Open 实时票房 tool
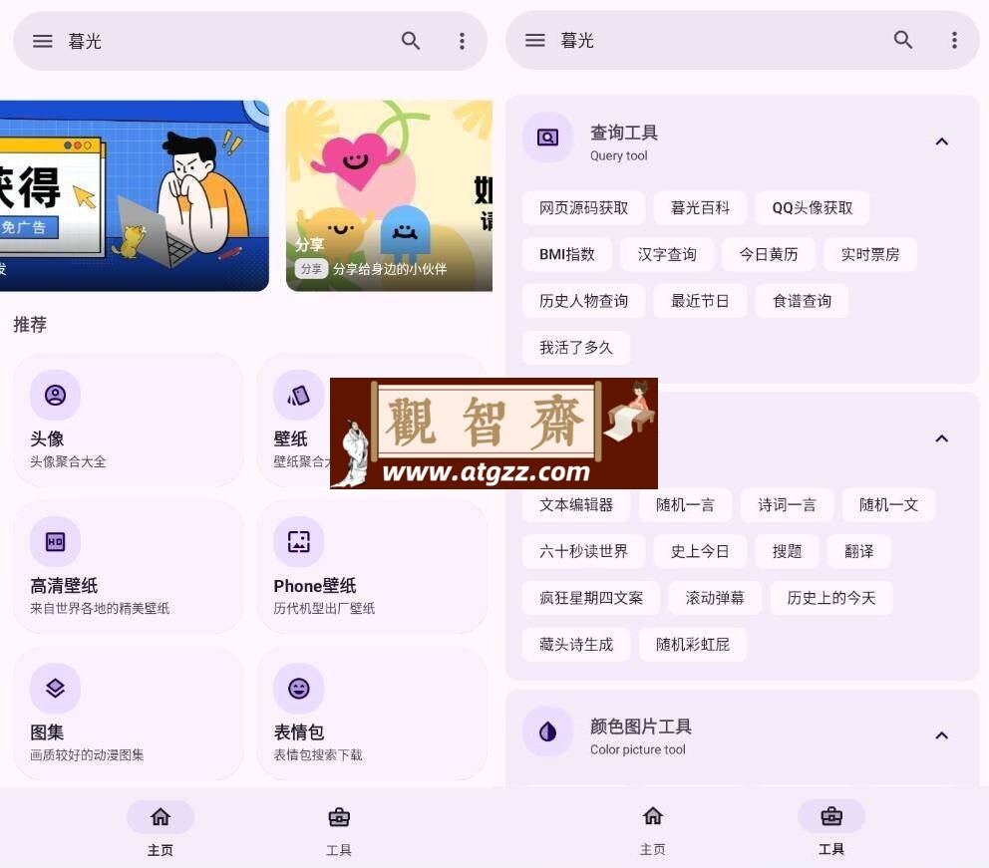Image resolution: width=989 pixels, height=868 pixels. pyautogui.click(x=869, y=255)
